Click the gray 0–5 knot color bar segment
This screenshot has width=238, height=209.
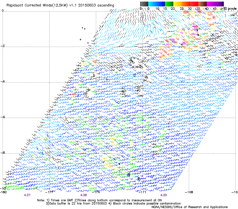coord(144,4)
